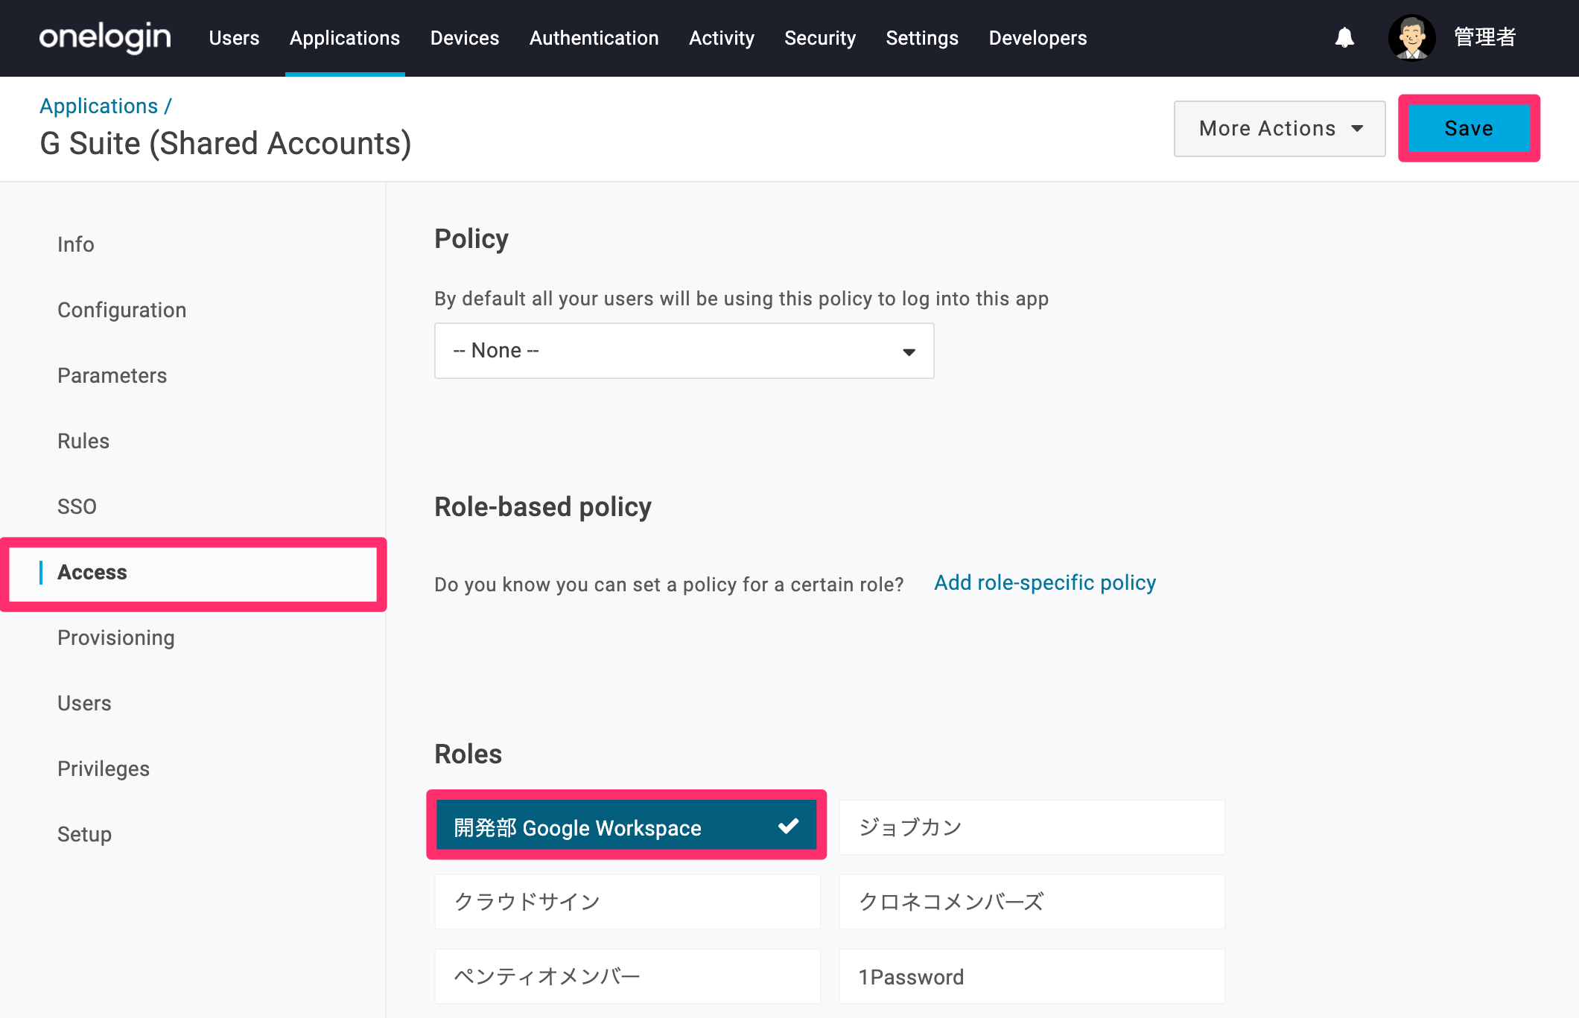1579x1018 pixels.
Task: Go back via Applications breadcrumb link
Action: [x=99, y=106]
